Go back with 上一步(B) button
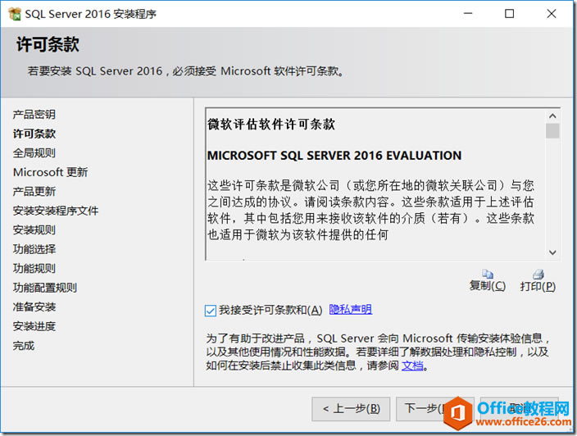The image size is (577, 436). [x=351, y=409]
